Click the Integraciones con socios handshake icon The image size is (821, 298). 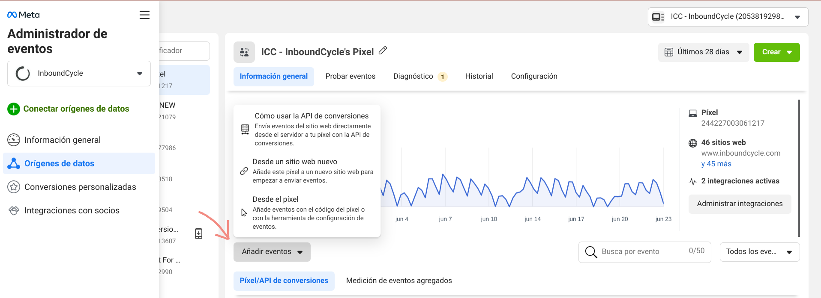[x=14, y=210]
